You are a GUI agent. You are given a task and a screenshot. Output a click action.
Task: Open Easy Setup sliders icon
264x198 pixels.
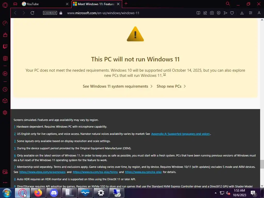point(251,13)
